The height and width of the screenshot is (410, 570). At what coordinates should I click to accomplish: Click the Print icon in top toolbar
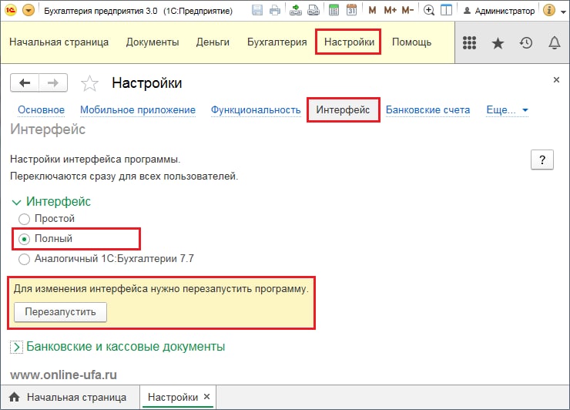(x=275, y=10)
